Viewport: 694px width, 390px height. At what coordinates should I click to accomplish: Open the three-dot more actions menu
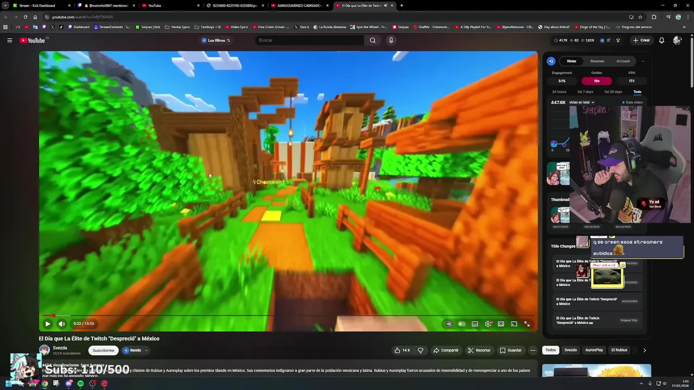(x=533, y=350)
